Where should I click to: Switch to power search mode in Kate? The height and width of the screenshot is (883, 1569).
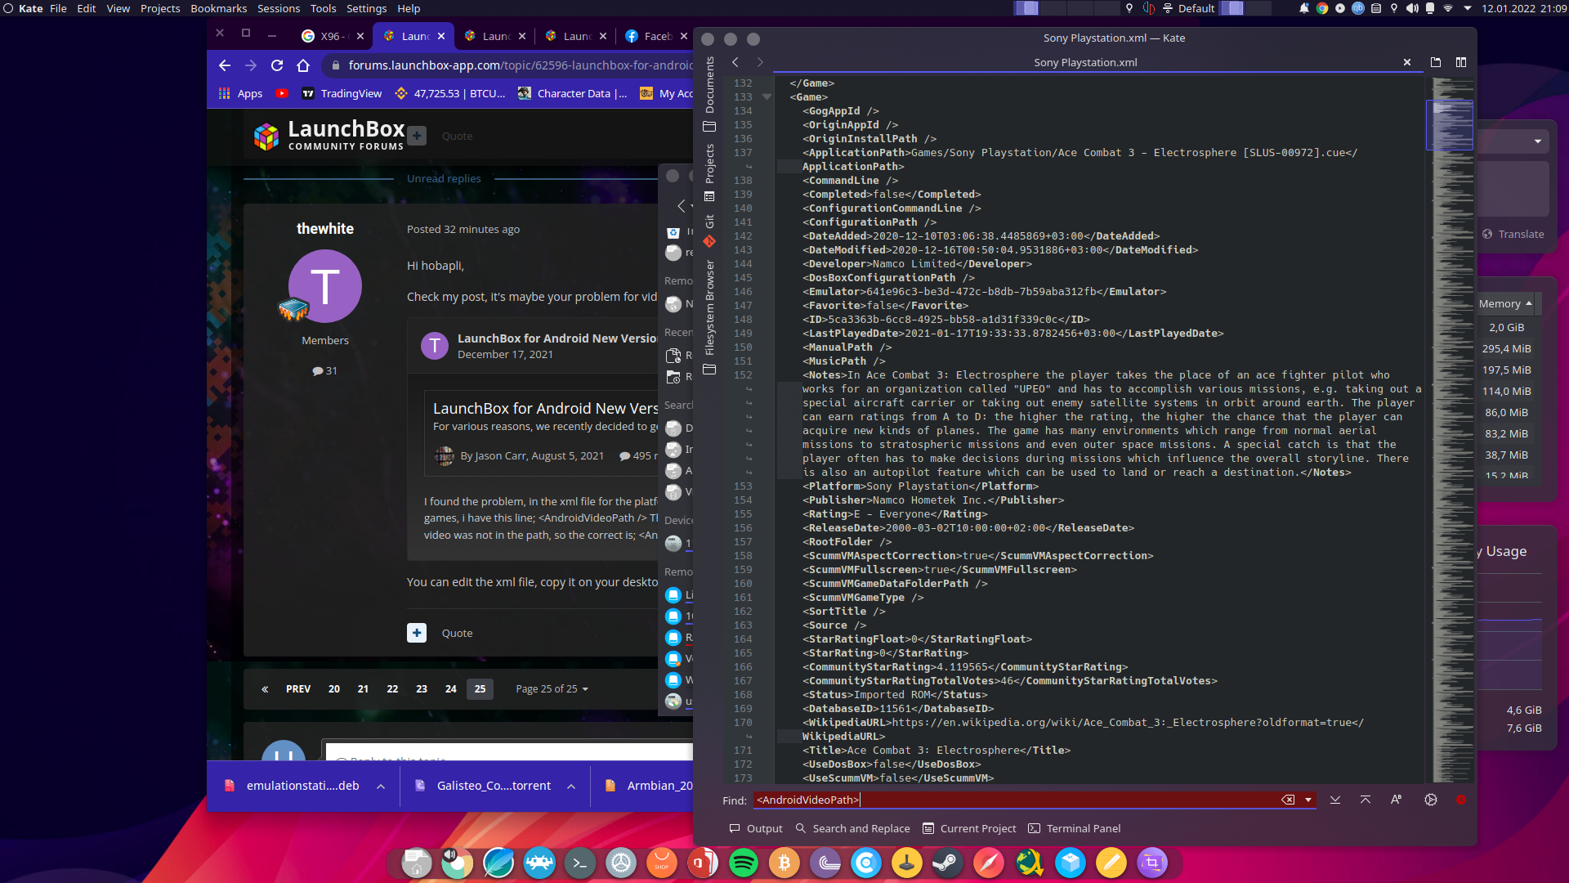point(1431,800)
